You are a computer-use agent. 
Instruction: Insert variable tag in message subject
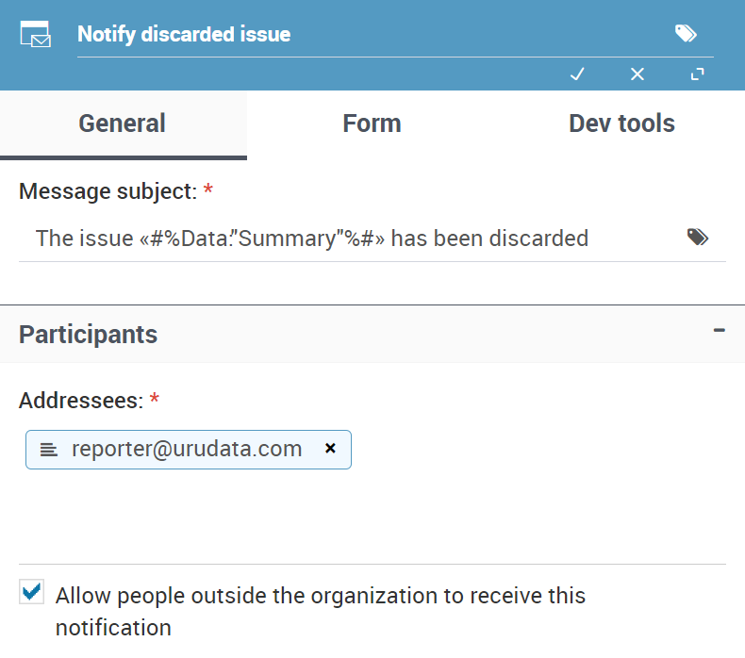tap(698, 237)
